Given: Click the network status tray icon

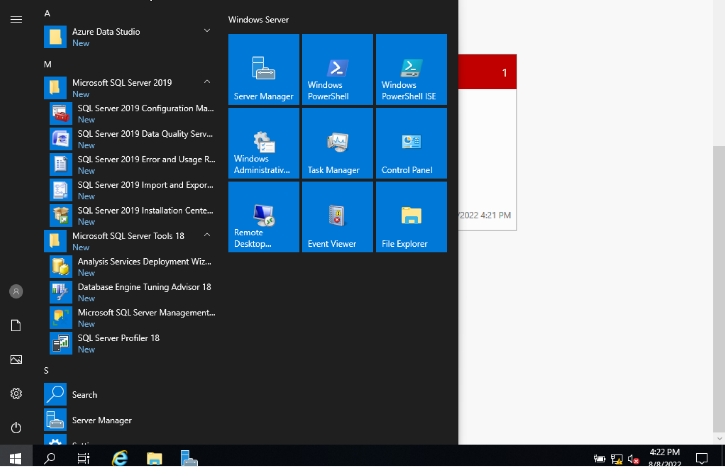Looking at the screenshot, I should coord(616,459).
